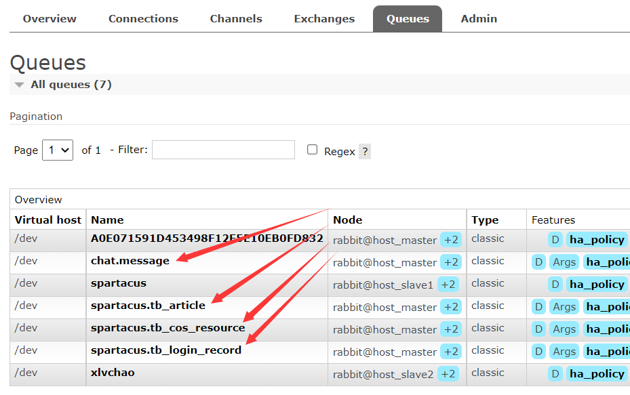The width and height of the screenshot is (630, 395).
Task: Open the Regex help question mark
Action: point(365,152)
